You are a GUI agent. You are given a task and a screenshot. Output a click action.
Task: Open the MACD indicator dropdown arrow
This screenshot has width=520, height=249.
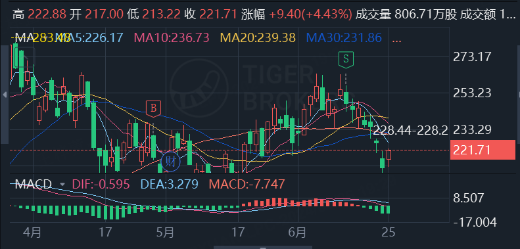coord(62,184)
